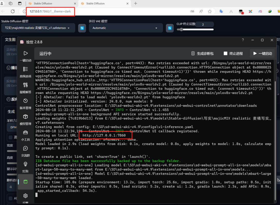
Task: Open a new browser tab
Action: point(136,3)
